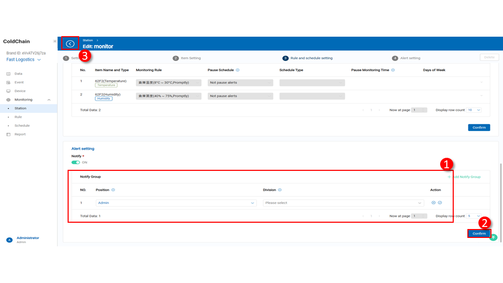Click the info icon next to Position
This screenshot has height=283, width=503.
click(113, 190)
